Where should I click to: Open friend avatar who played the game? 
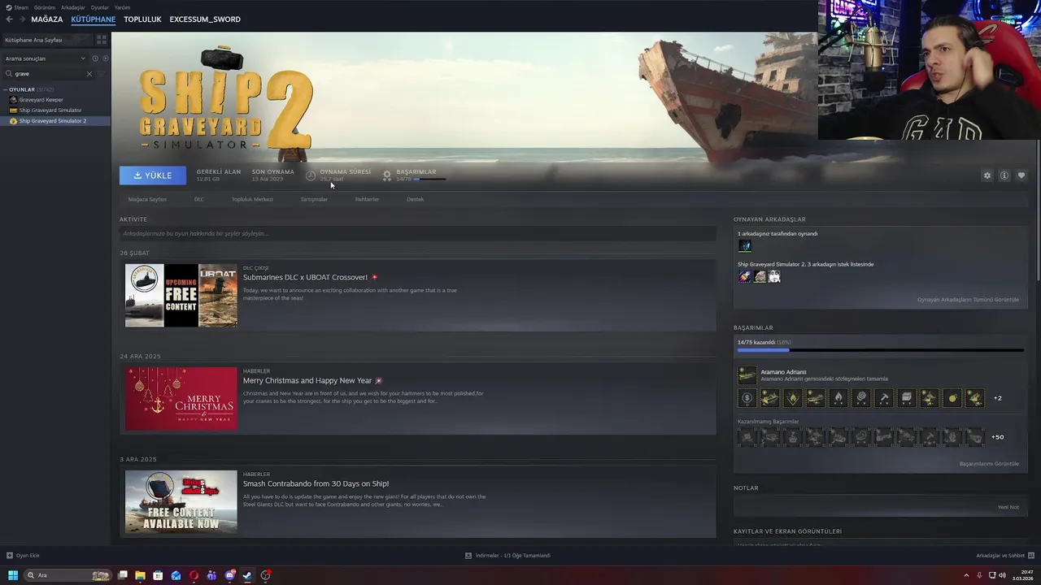[x=744, y=245]
